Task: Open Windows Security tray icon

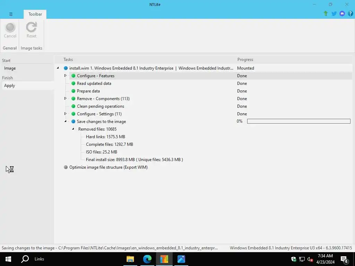Action: click(293, 259)
